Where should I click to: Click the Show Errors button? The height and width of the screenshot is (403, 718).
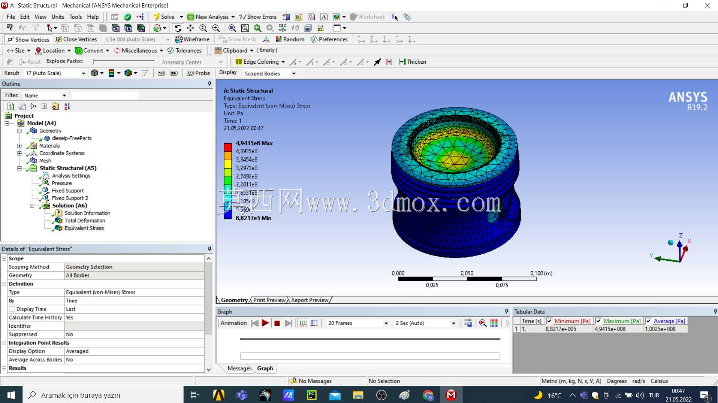[258, 17]
